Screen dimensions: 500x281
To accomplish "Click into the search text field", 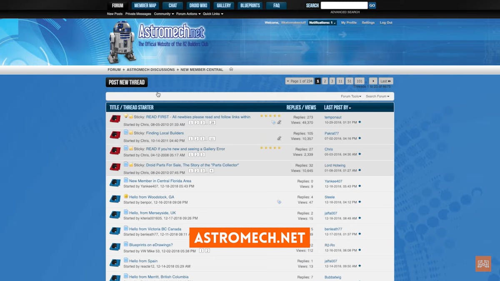I will [x=344, y=5].
